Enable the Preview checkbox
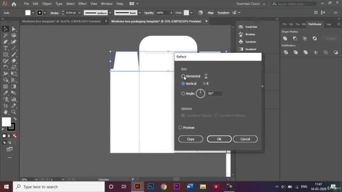 tap(181, 127)
